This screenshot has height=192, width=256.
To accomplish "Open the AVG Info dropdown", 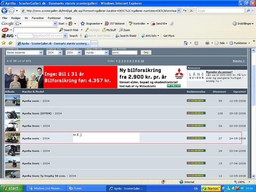I will (x=149, y=36).
